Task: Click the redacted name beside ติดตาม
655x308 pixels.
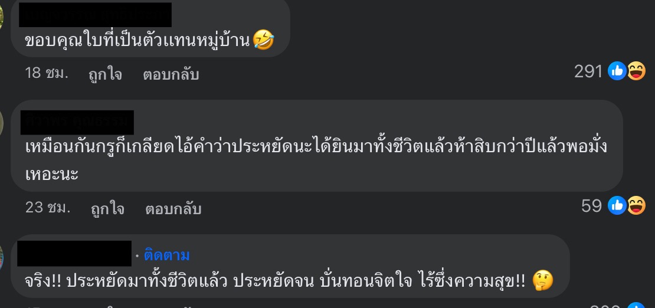Action: click(x=74, y=253)
